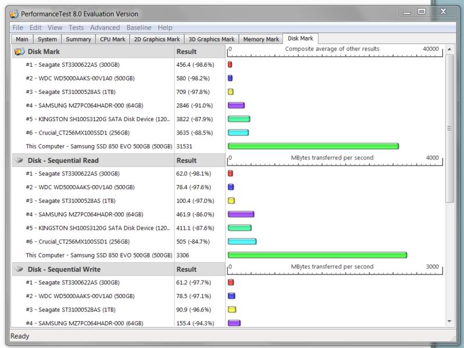Click the Result column header of Disk Mark
Screen dimensions: 464x348
tap(187, 52)
